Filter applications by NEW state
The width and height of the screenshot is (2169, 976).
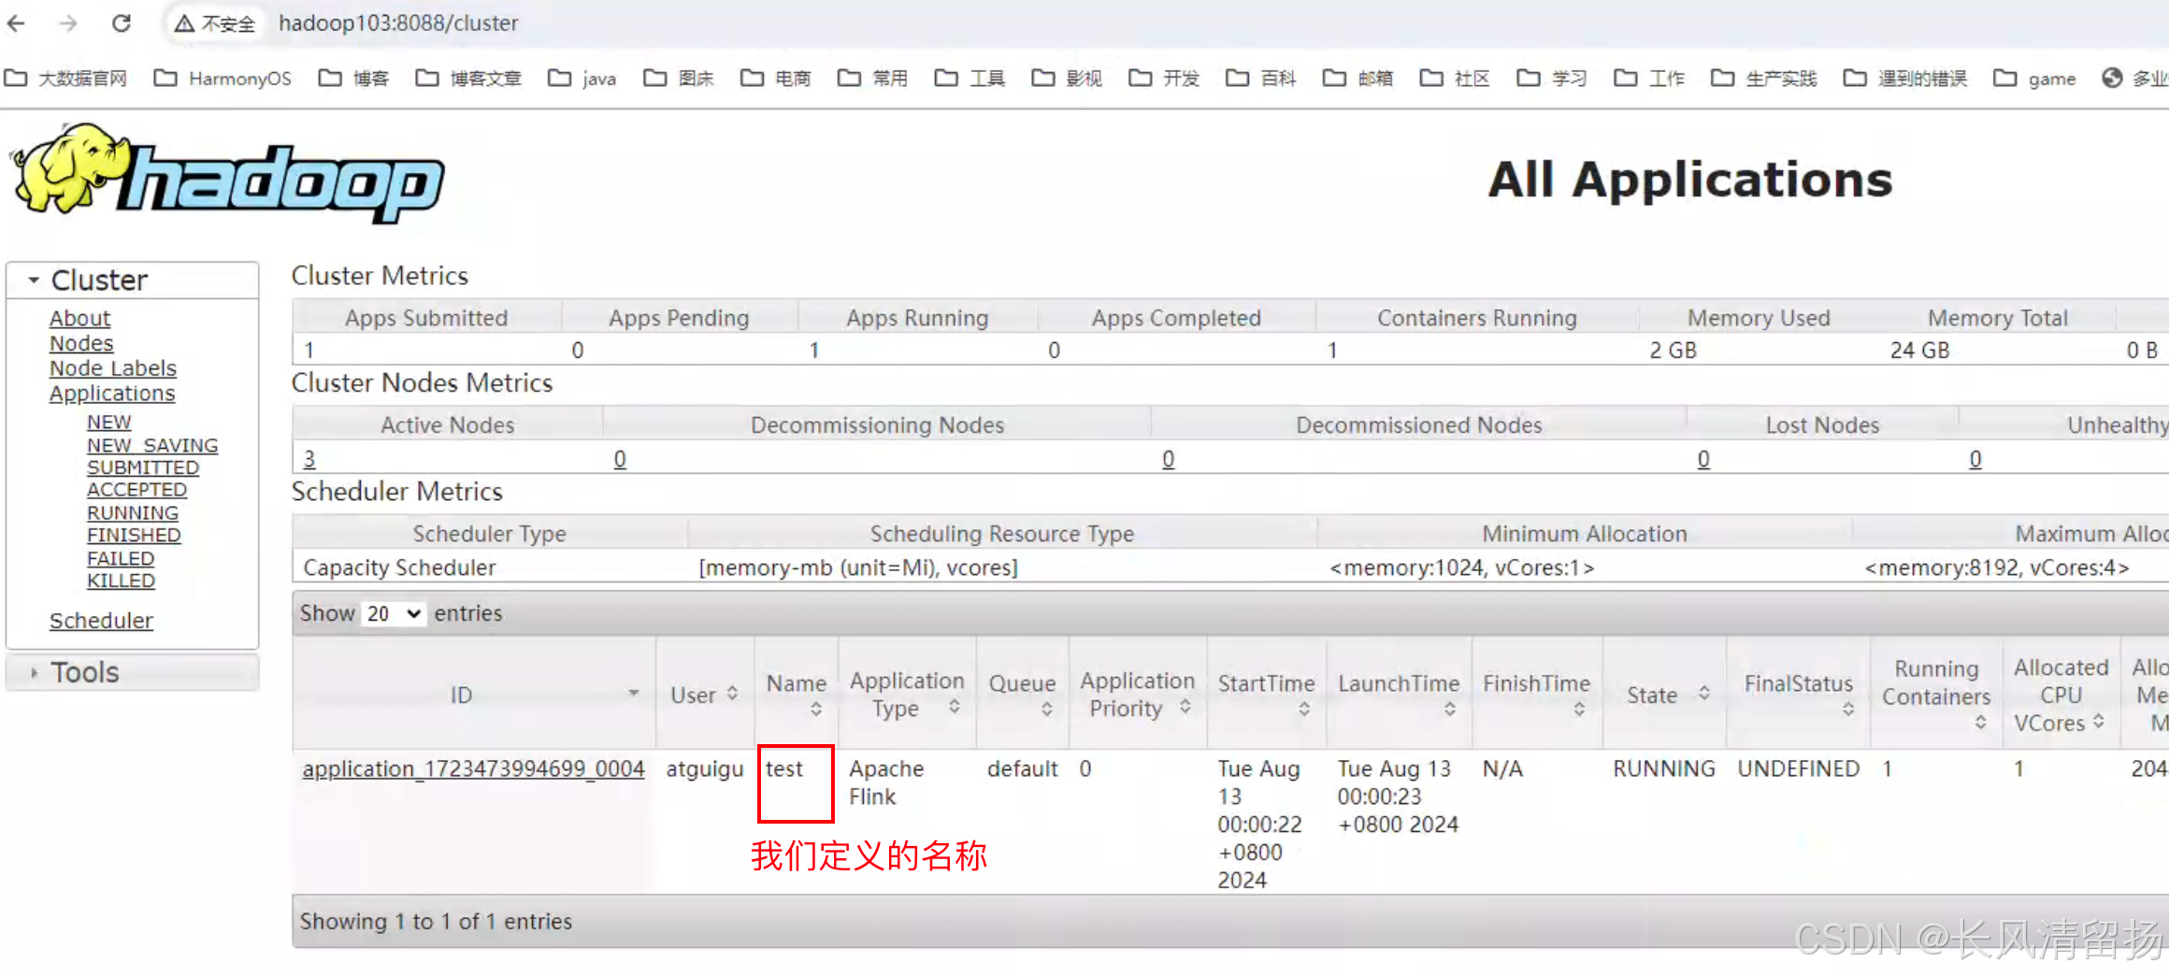tap(109, 423)
